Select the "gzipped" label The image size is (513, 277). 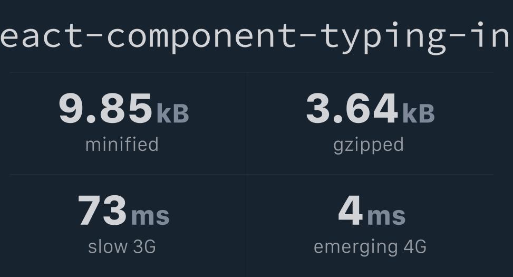(369, 146)
